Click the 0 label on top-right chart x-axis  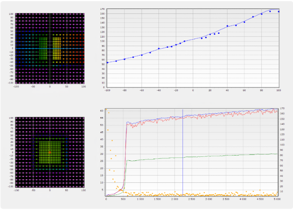point(193,90)
